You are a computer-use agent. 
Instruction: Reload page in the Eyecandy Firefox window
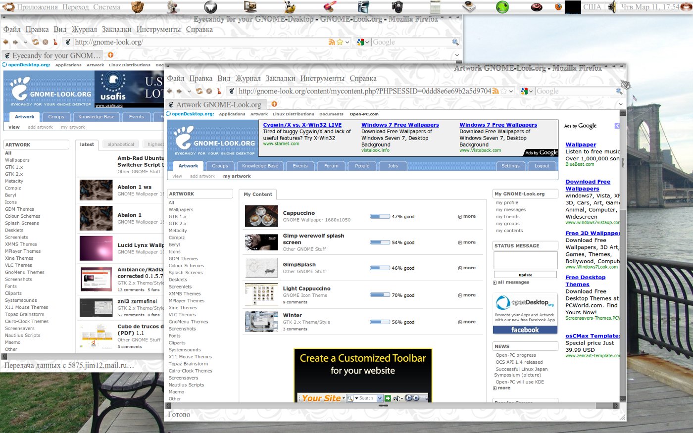tap(35, 42)
